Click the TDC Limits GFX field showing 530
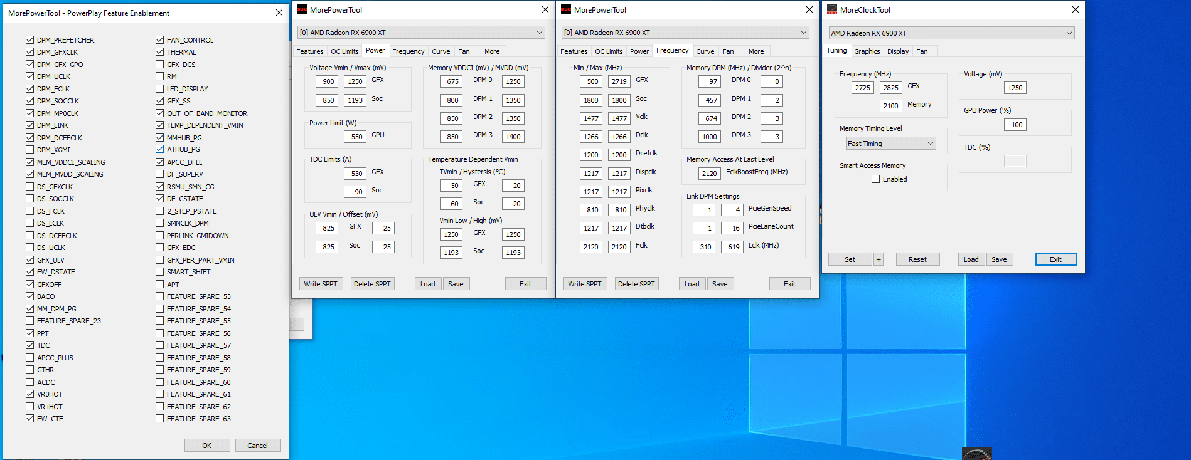The height and width of the screenshot is (460, 1191). (x=355, y=174)
